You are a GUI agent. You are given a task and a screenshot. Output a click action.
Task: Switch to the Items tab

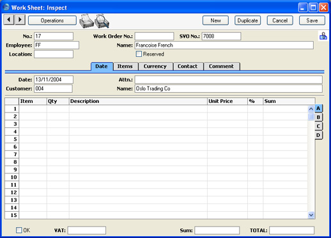pyautogui.click(x=125, y=67)
